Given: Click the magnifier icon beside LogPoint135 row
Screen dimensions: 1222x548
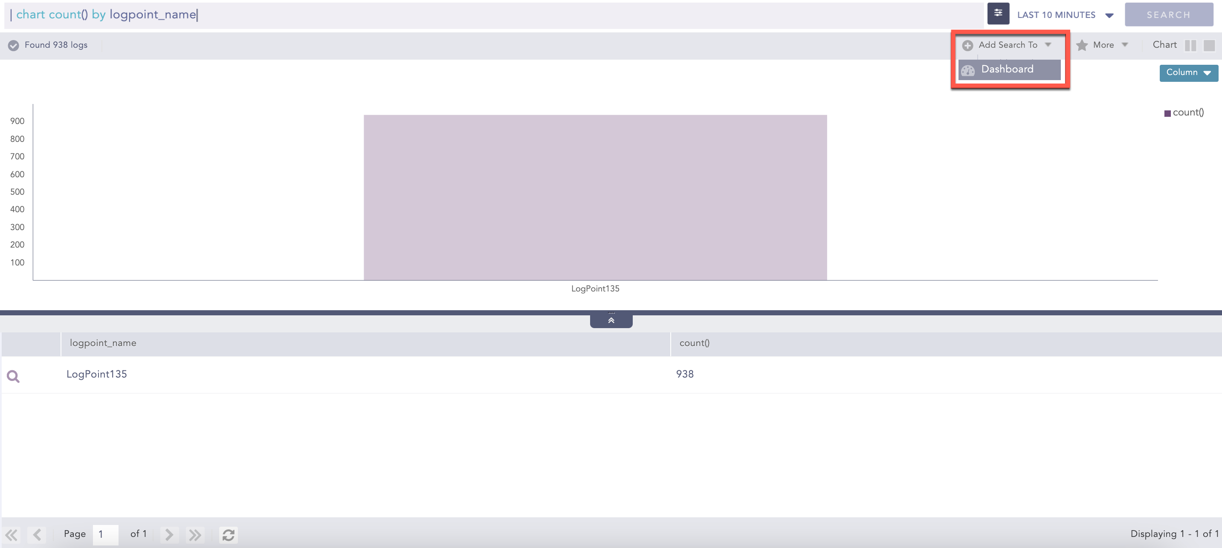Looking at the screenshot, I should pos(13,376).
